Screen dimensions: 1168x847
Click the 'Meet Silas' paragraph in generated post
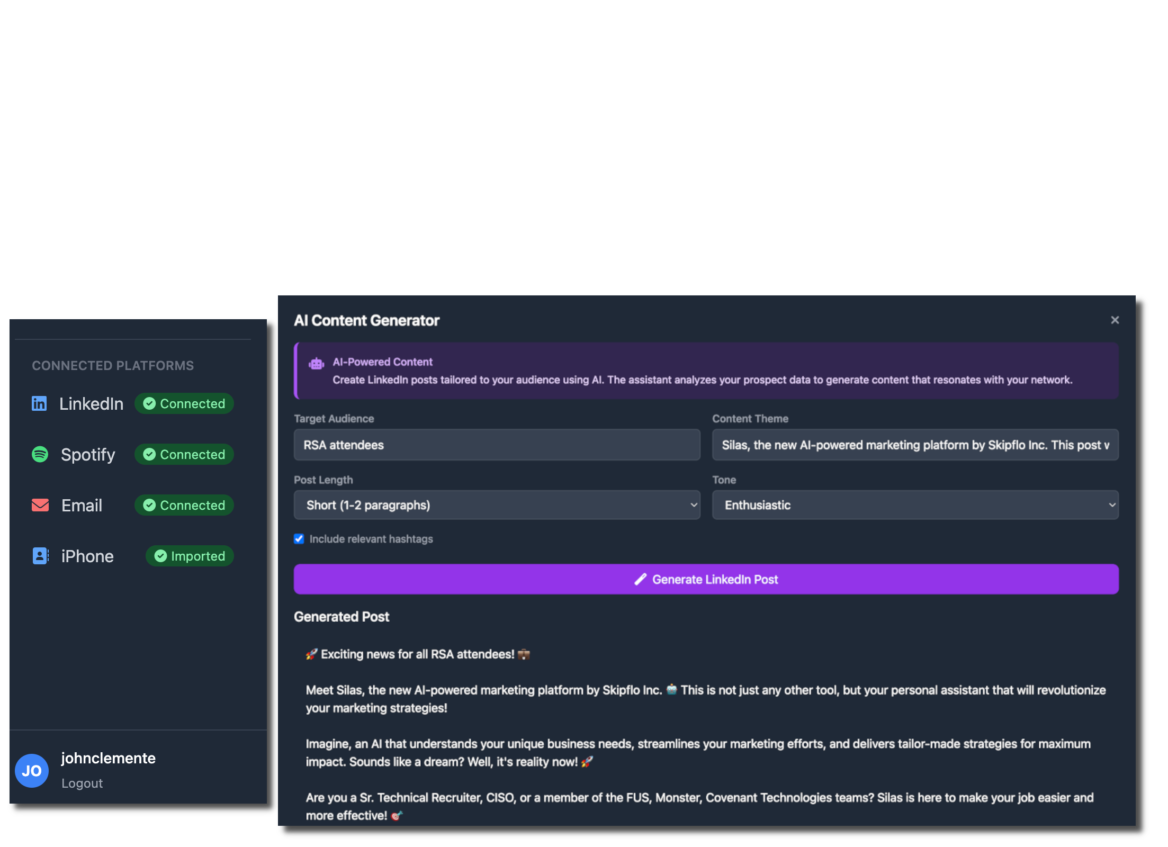pyautogui.click(x=706, y=699)
